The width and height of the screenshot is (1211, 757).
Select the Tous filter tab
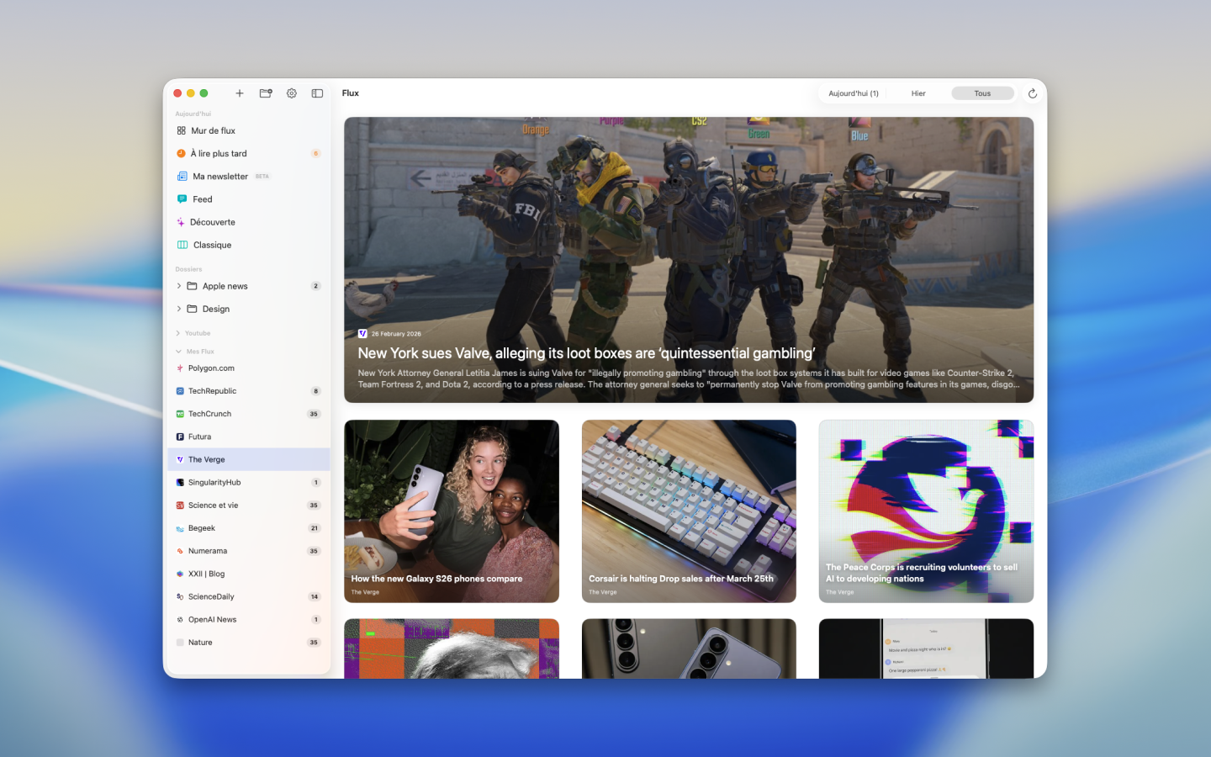[x=982, y=93]
